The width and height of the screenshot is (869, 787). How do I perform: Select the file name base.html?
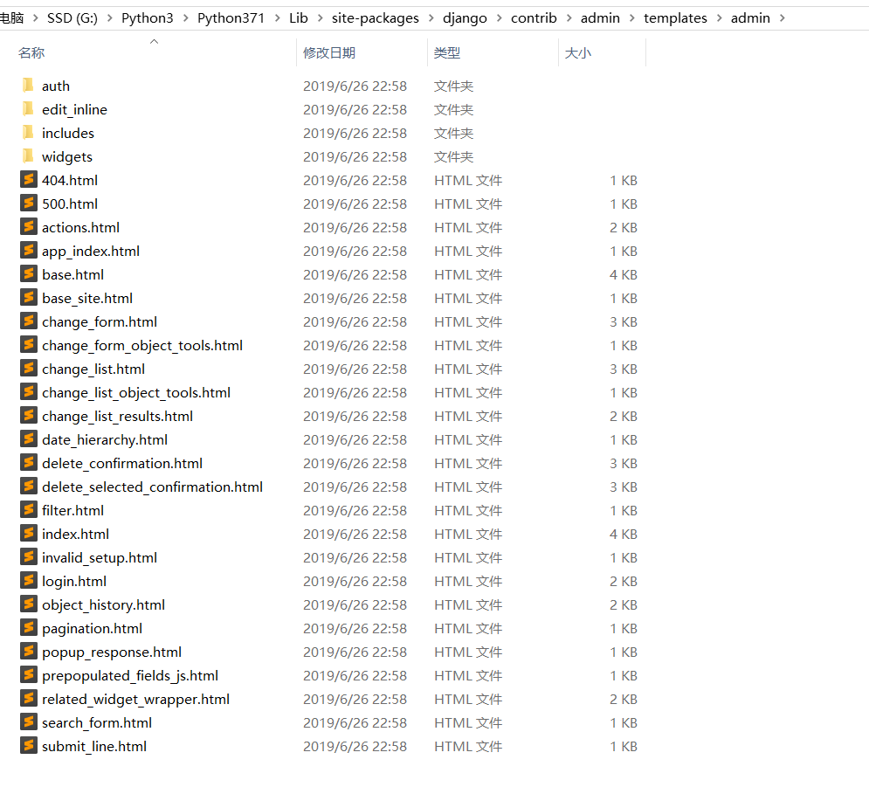point(72,275)
